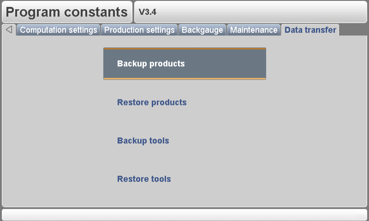Choose the Restore products option
The width and height of the screenshot is (369, 221).
click(152, 102)
